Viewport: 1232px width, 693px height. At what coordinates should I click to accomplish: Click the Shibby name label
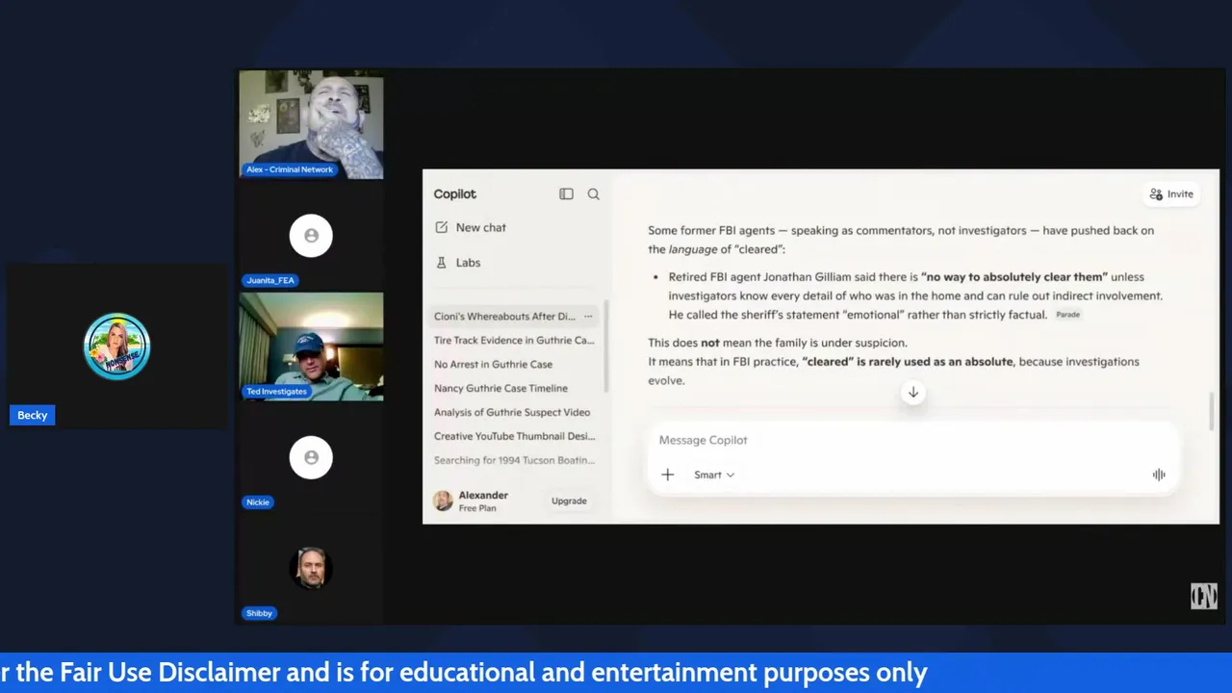[259, 613]
